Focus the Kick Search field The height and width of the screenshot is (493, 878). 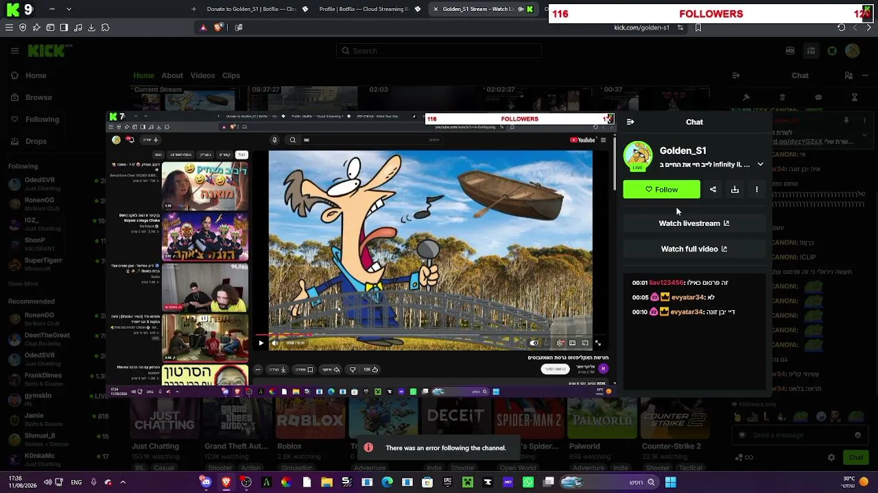[x=439, y=51]
